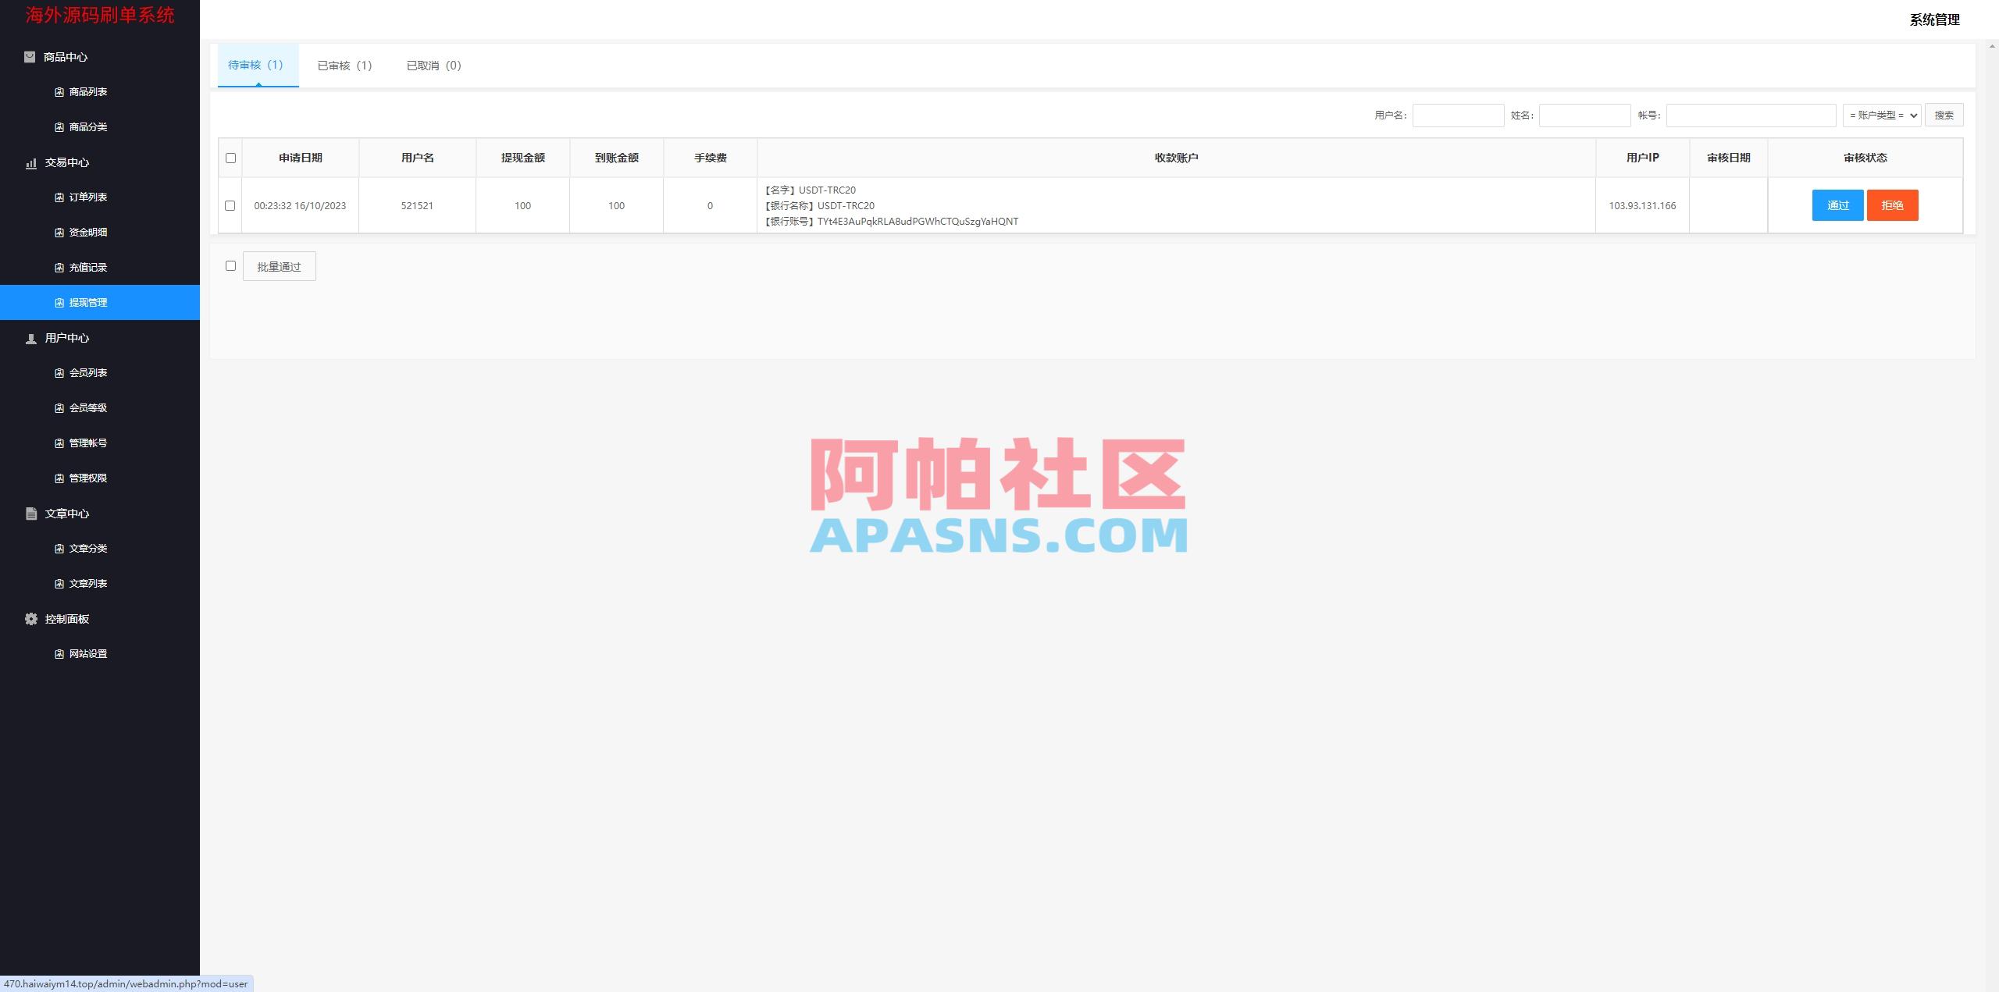Open 网站设置 under 控制面板
The height and width of the screenshot is (992, 1999).
pyautogui.click(x=87, y=653)
